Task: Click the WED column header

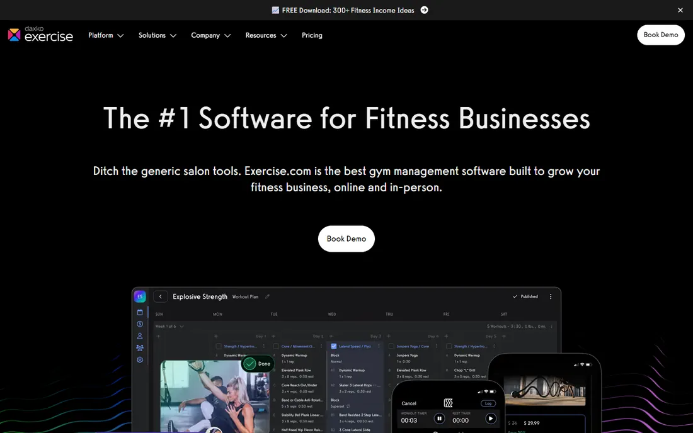Action: click(332, 314)
